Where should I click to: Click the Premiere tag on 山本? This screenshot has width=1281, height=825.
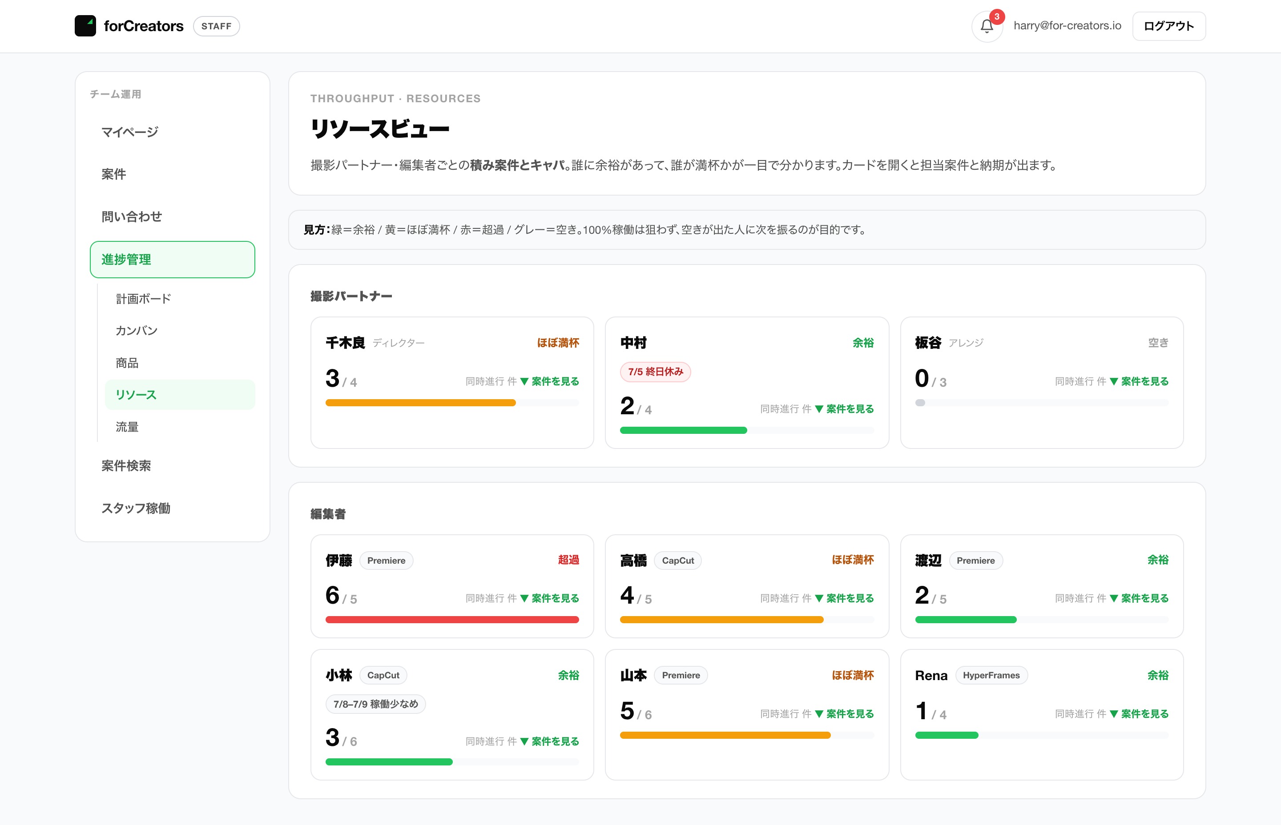(x=681, y=676)
